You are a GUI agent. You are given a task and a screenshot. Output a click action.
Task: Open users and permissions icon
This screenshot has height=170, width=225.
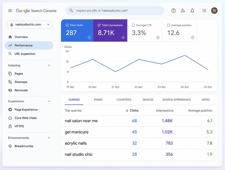click(x=183, y=11)
